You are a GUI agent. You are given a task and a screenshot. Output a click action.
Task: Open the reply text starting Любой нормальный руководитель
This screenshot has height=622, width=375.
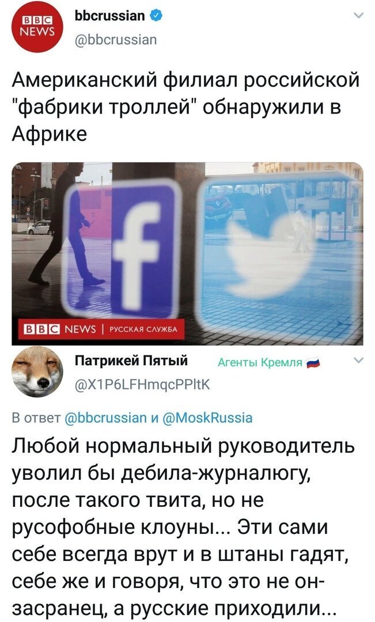point(183,527)
